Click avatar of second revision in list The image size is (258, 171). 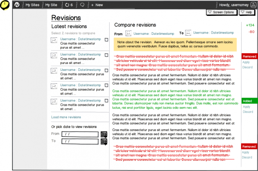[x=54, y=55]
